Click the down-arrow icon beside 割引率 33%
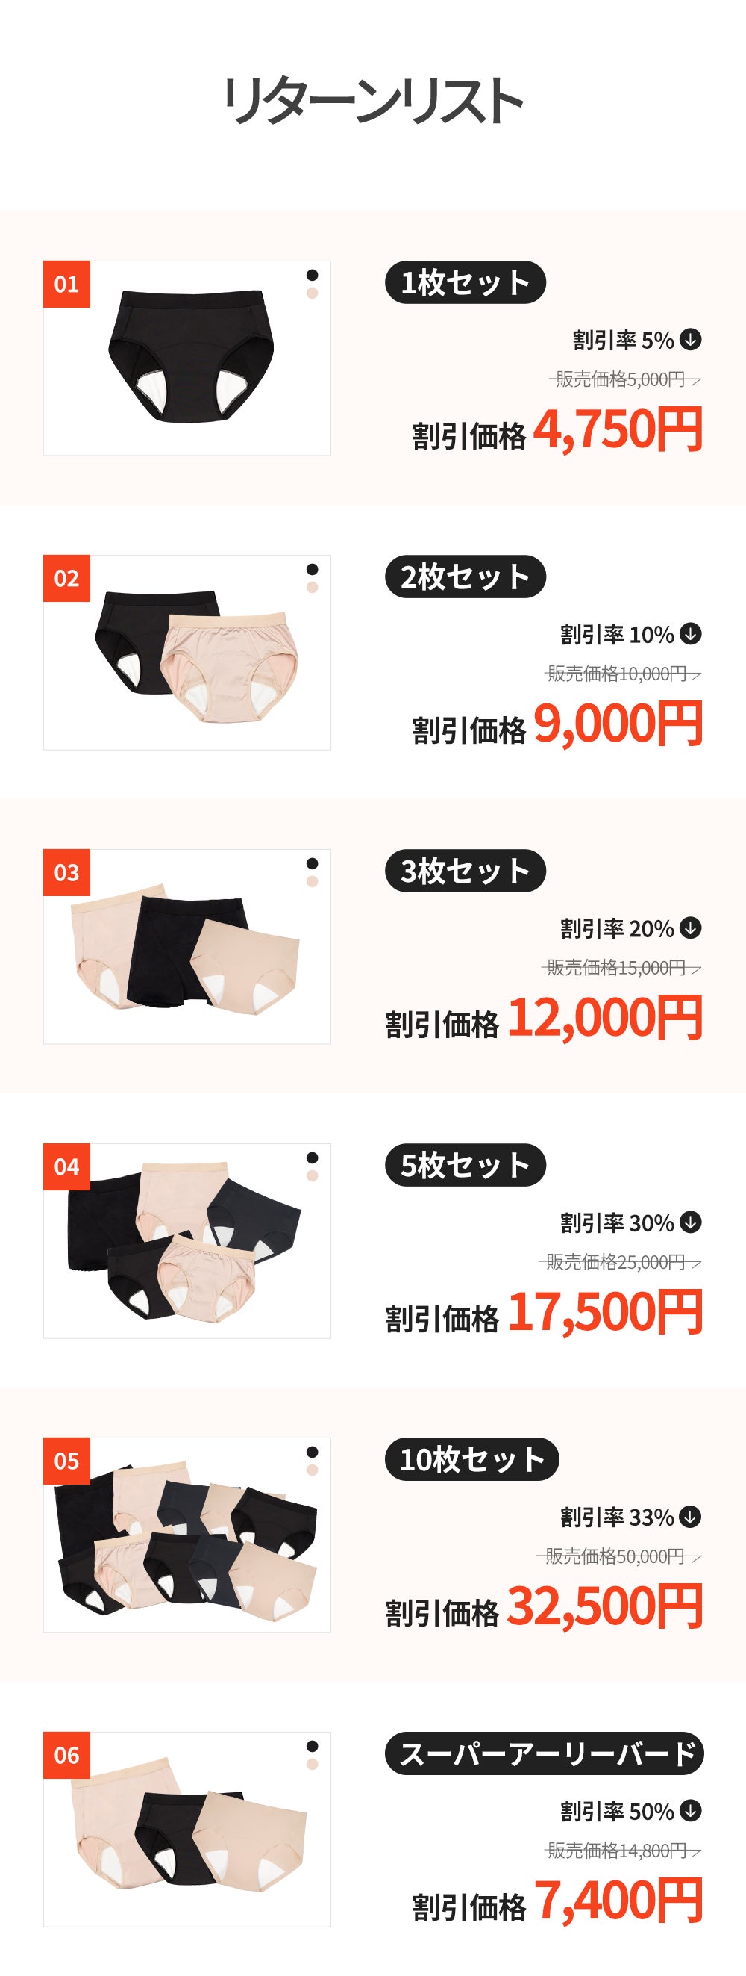 pos(690,1517)
